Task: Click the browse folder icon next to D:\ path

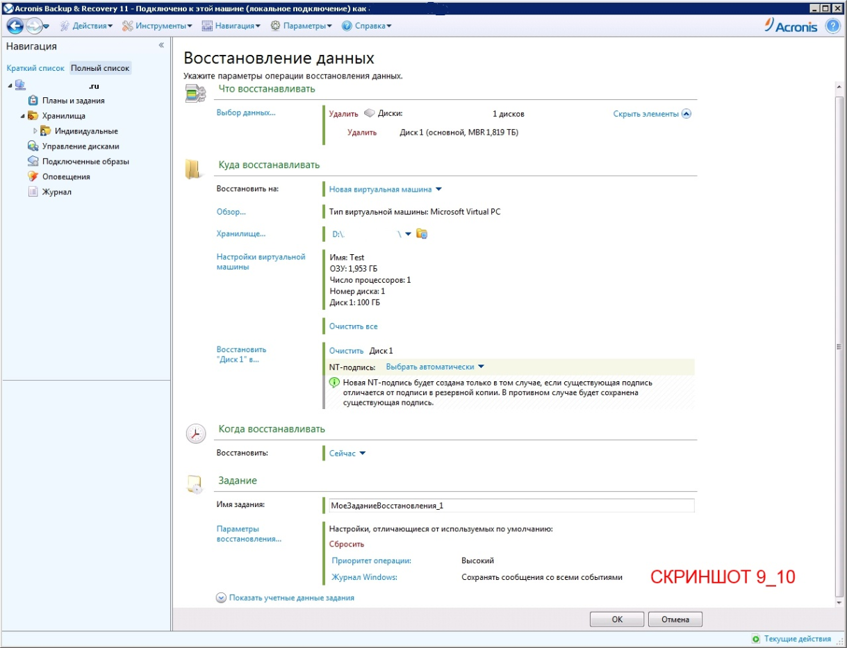Action: pos(421,234)
